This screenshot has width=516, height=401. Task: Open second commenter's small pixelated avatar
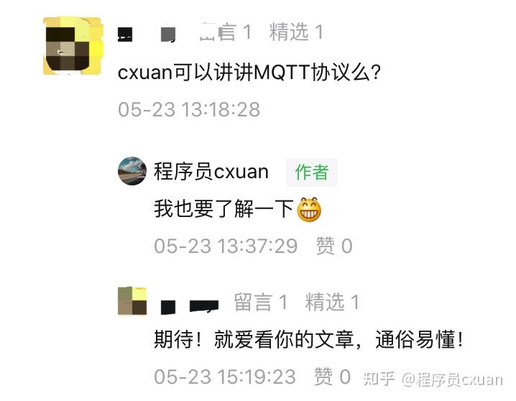pyautogui.click(x=132, y=301)
